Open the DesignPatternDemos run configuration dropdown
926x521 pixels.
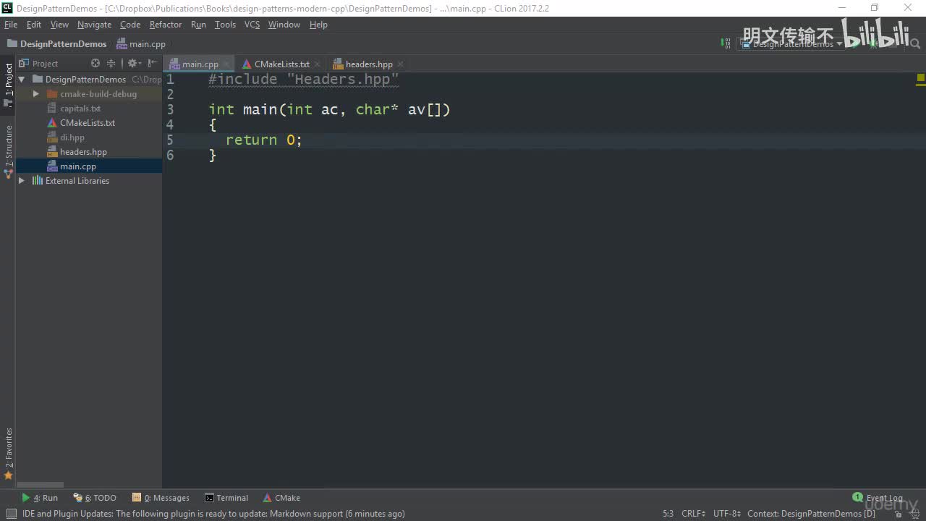[791, 43]
